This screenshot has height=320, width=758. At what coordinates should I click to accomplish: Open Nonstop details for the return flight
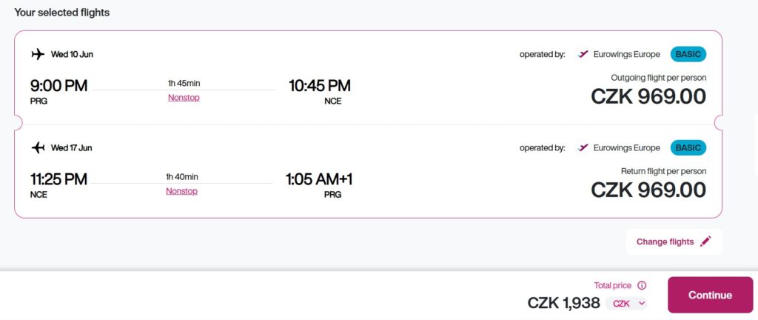click(181, 191)
